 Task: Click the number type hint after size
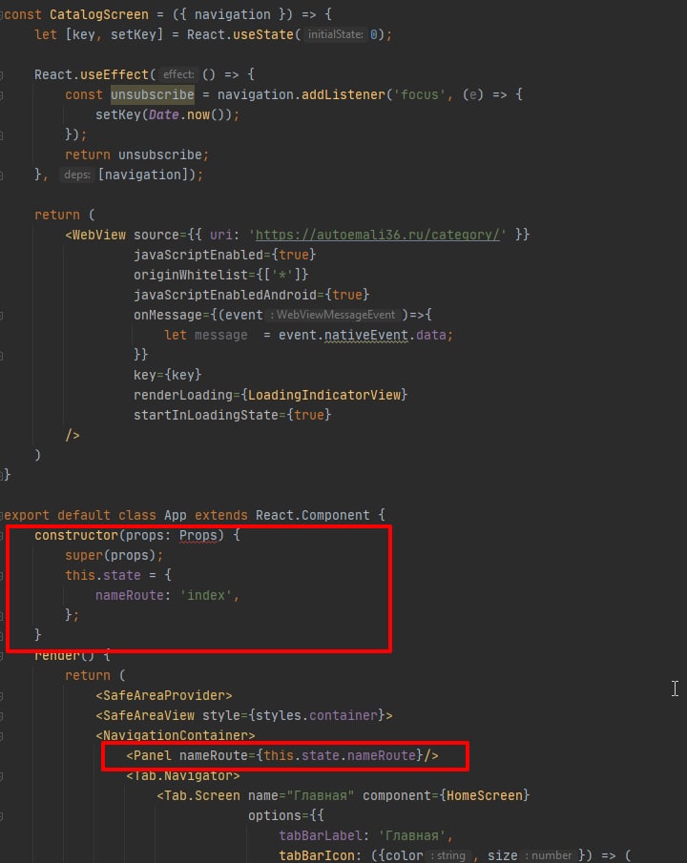549,855
